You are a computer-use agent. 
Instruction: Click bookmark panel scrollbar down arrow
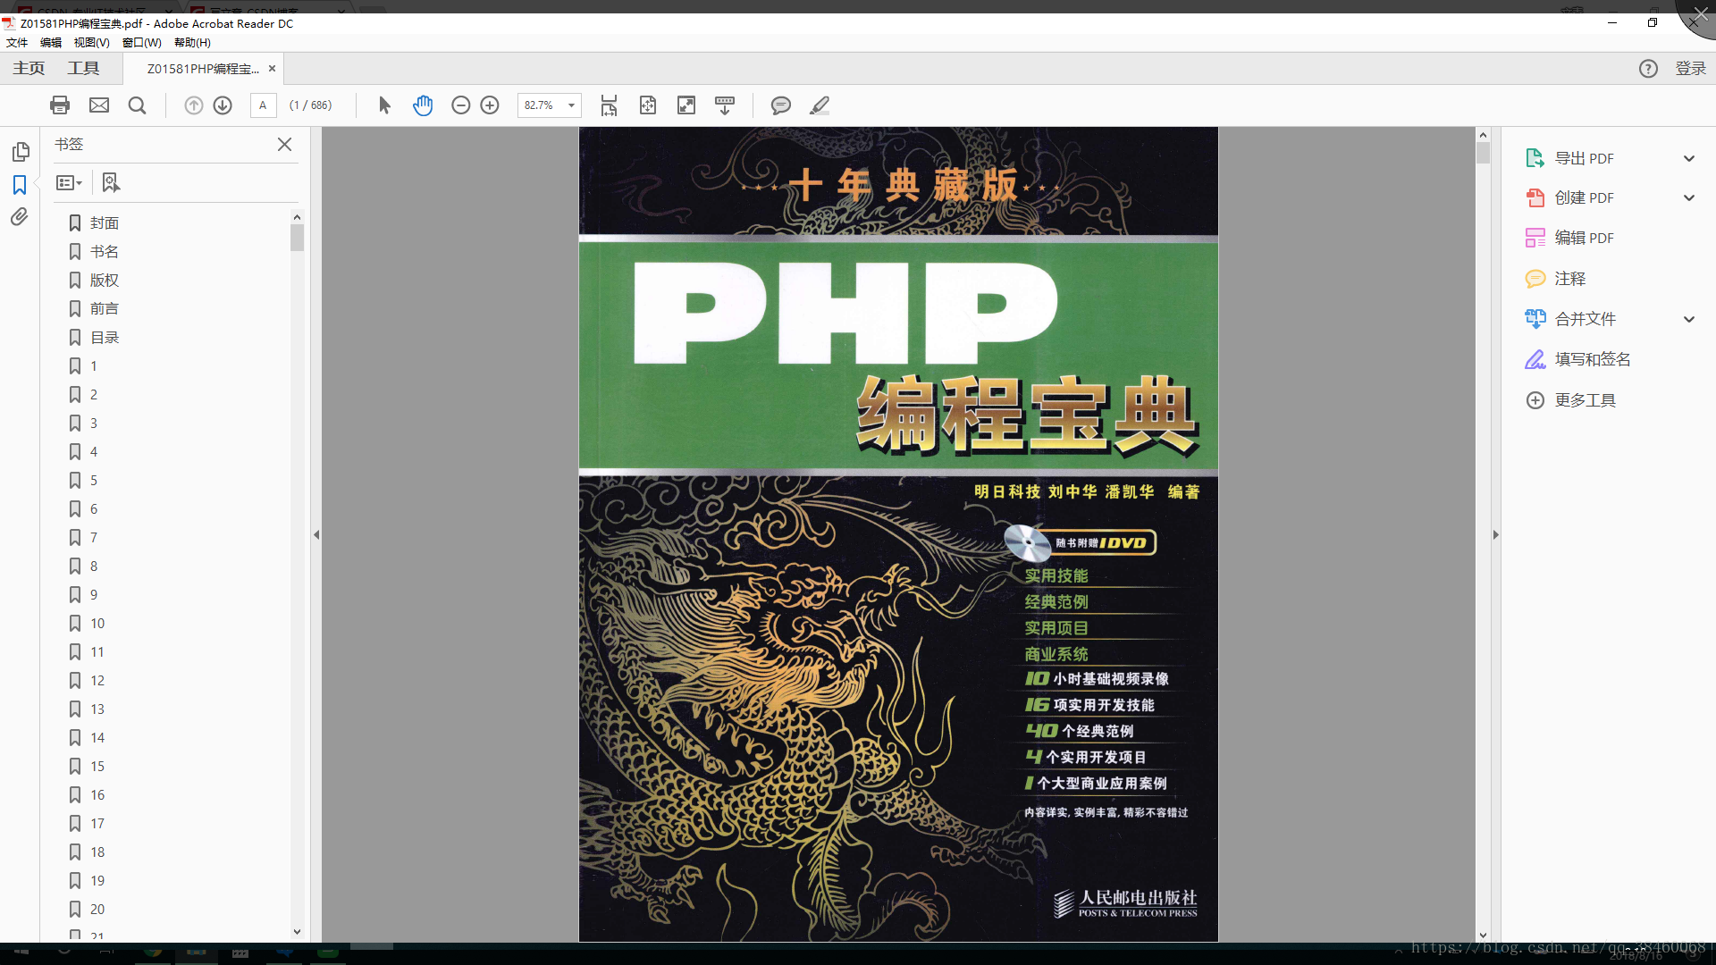tap(297, 932)
